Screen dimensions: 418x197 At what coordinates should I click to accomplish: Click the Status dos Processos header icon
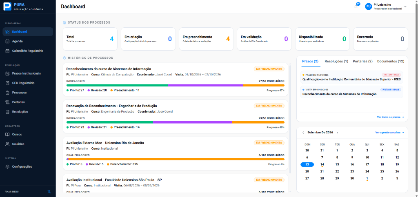point(64,22)
